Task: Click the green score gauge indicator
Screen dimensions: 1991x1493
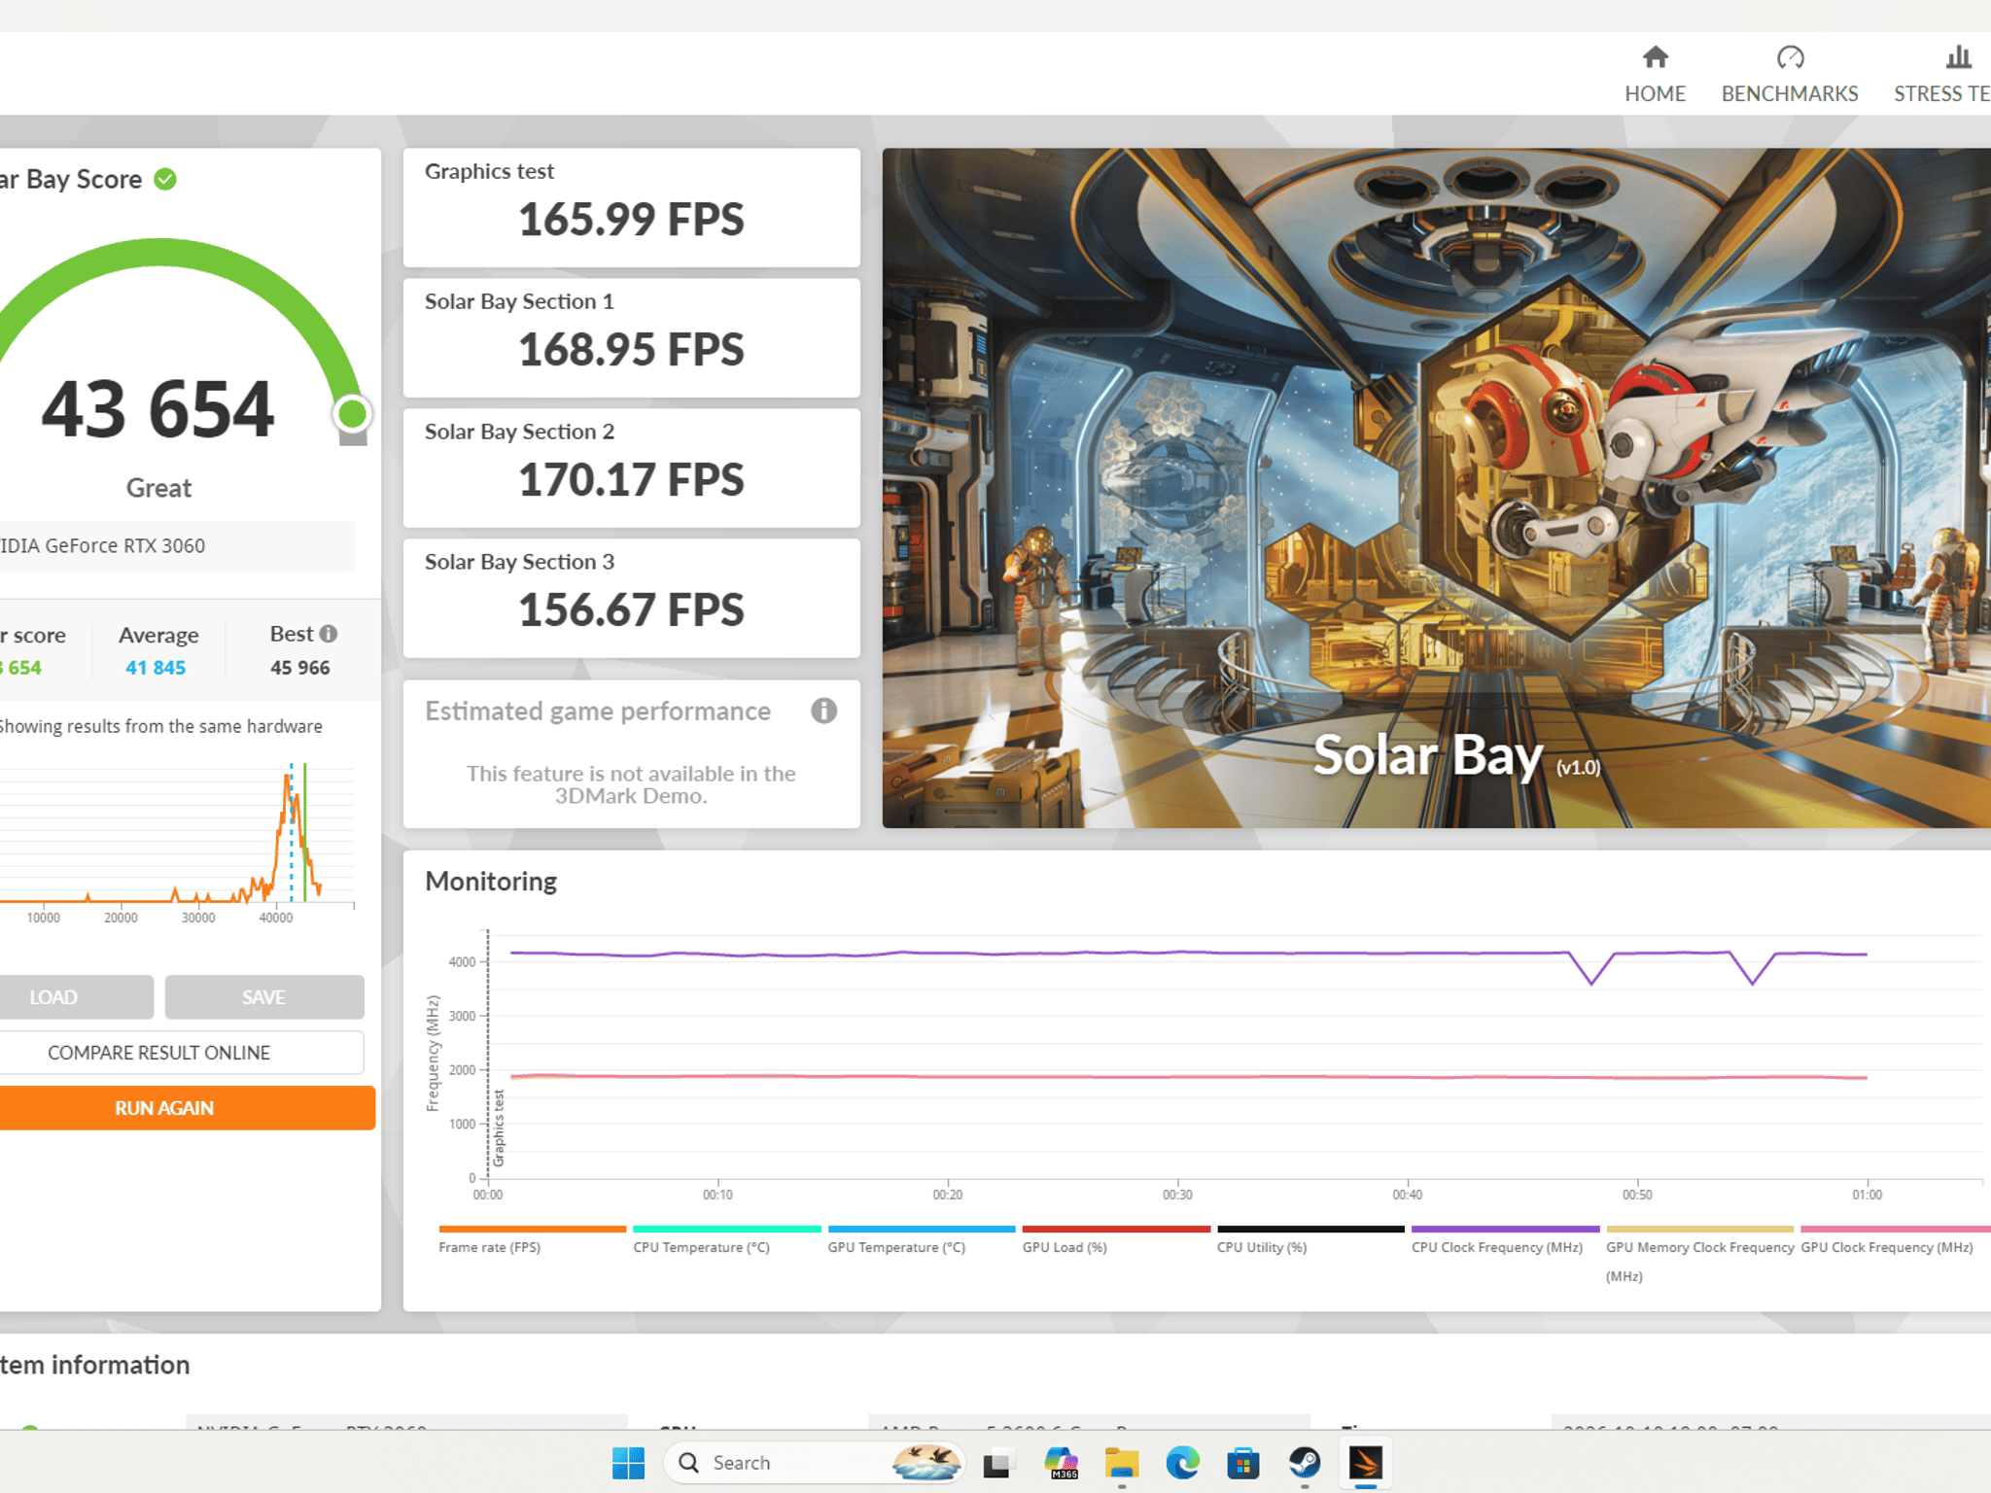Action: click(352, 414)
